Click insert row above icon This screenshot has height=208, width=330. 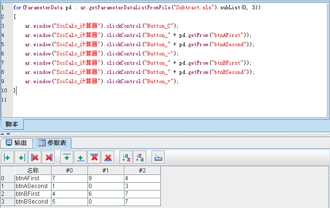pyautogui.click(x=67, y=157)
